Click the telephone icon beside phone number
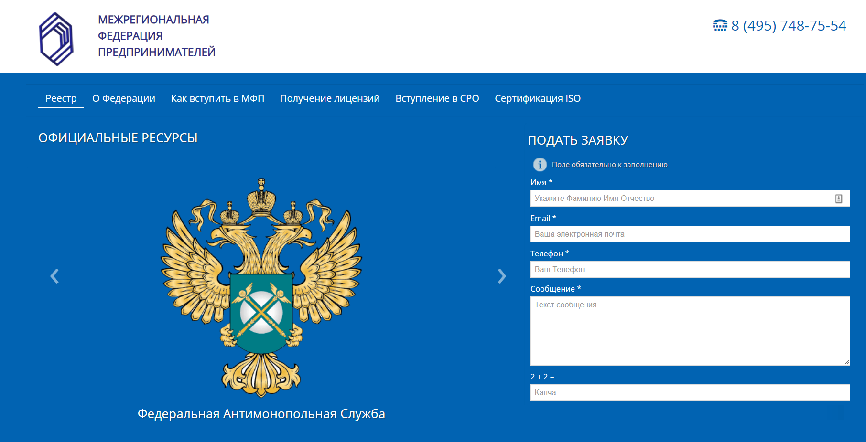The width and height of the screenshot is (866, 442). click(720, 25)
